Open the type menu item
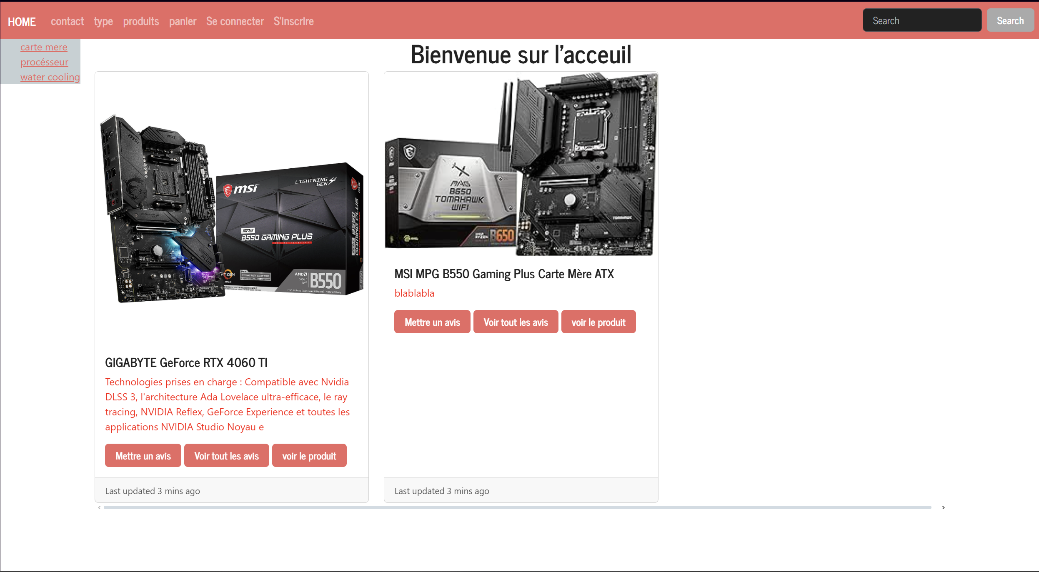The width and height of the screenshot is (1039, 572). coord(103,21)
